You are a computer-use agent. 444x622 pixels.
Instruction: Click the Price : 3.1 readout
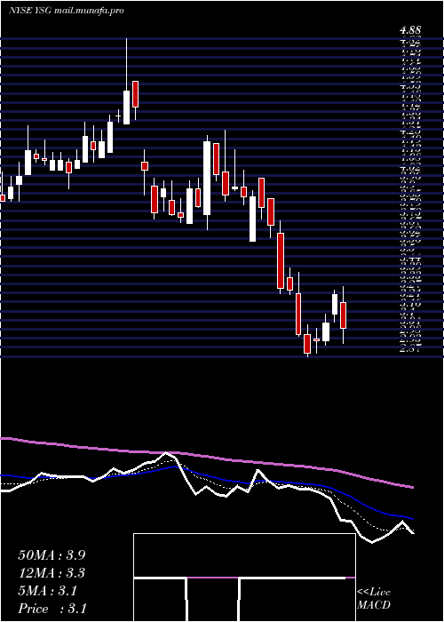click(52, 609)
